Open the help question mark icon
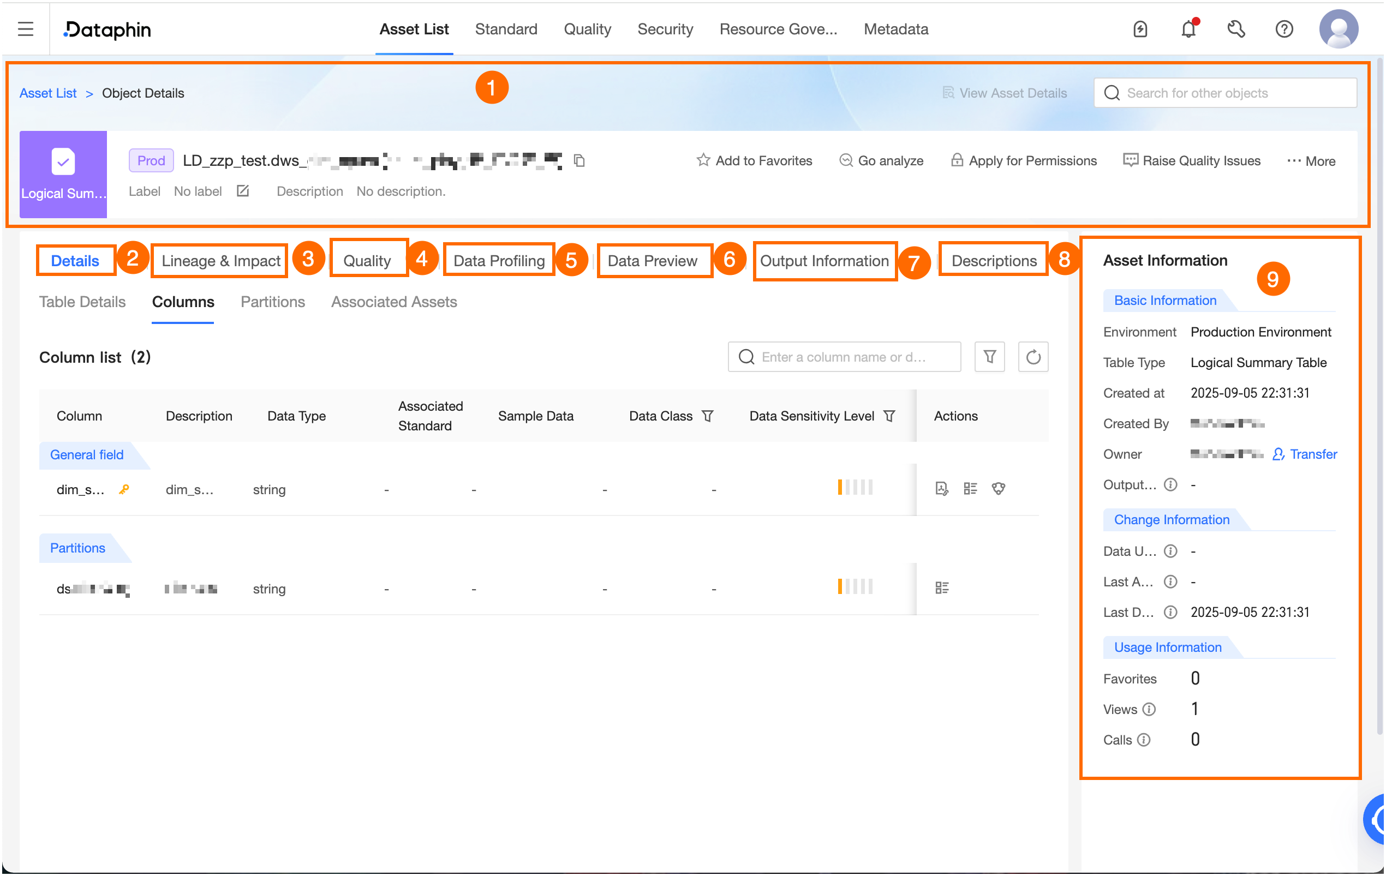The height and width of the screenshot is (876, 1386). [x=1283, y=29]
